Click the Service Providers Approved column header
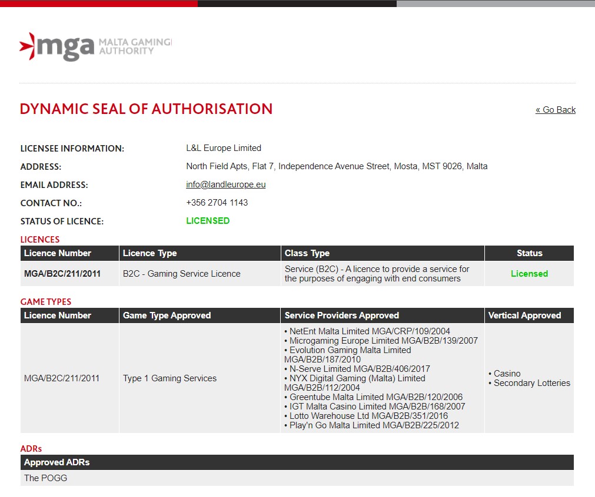Viewport: 595px width, 497px height. coord(383,315)
